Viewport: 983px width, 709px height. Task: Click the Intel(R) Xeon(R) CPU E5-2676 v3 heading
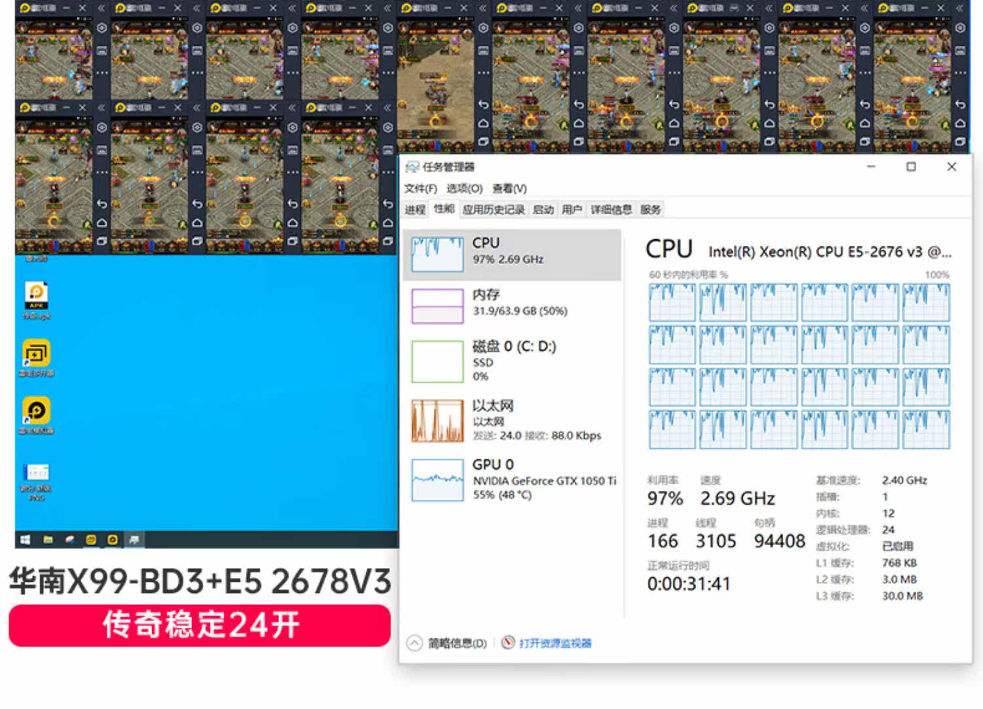(830, 252)
